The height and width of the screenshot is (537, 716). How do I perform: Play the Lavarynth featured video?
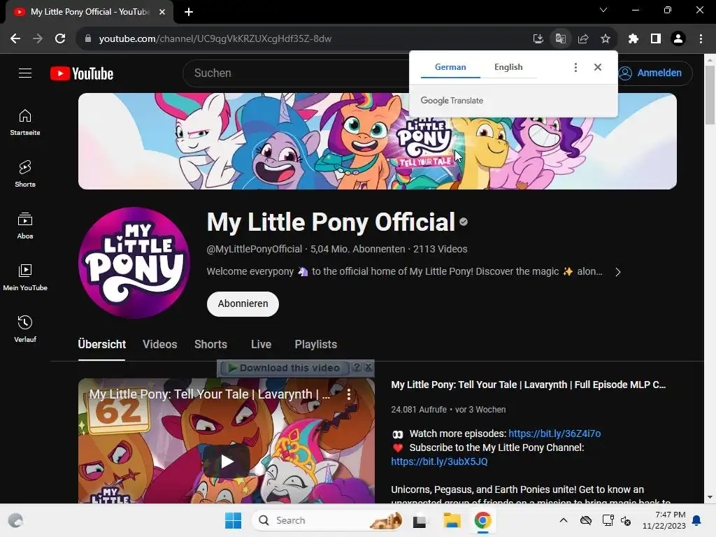point(227,461)
